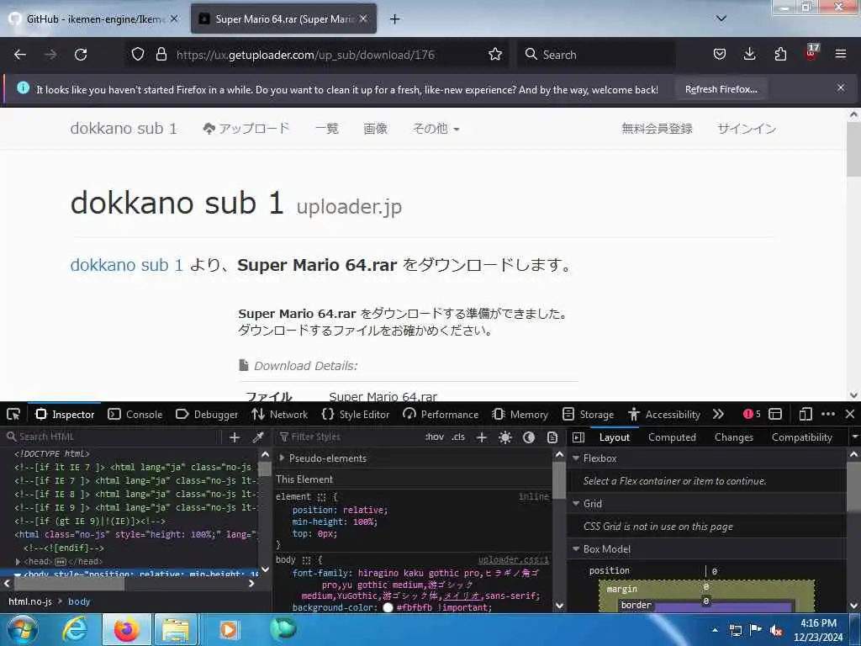Toggle Responsive Design Mode

pyautogui.click(x=805, y=414)
